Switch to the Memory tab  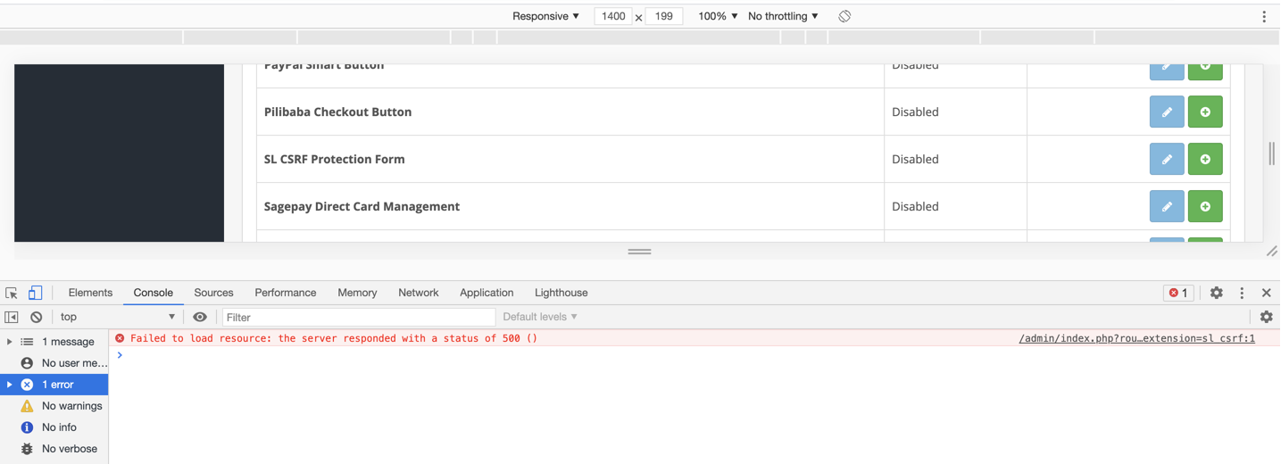point(357,293)
